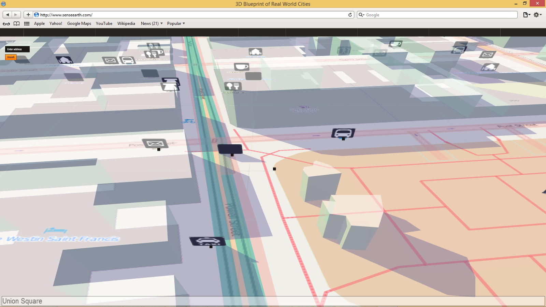Expand the News (21) bookmarks folder

tap(152, 24)
